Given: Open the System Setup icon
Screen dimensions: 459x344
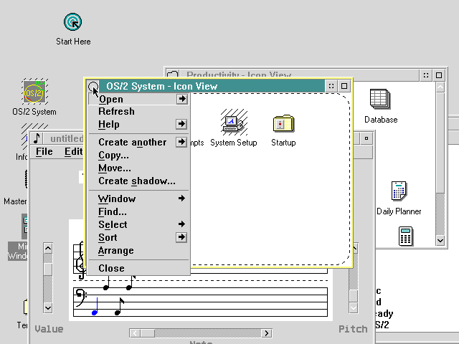Looking at the screenshot, I should [234, 123].
